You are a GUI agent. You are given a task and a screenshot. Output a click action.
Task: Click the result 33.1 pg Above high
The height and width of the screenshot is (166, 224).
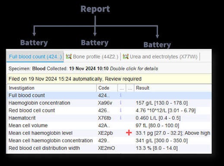(x=173, y=133)
